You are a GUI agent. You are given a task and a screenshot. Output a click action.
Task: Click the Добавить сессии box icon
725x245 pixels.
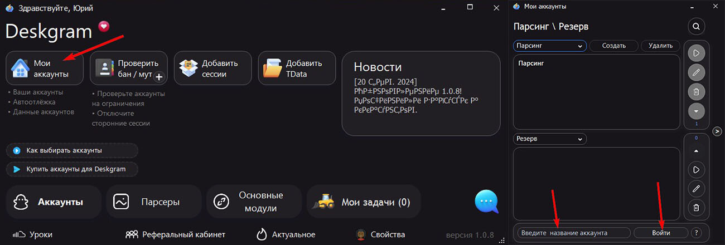(x=188, y=68)
